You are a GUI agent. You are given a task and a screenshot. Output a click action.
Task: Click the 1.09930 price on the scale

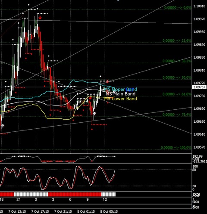[x=199, y=32]
